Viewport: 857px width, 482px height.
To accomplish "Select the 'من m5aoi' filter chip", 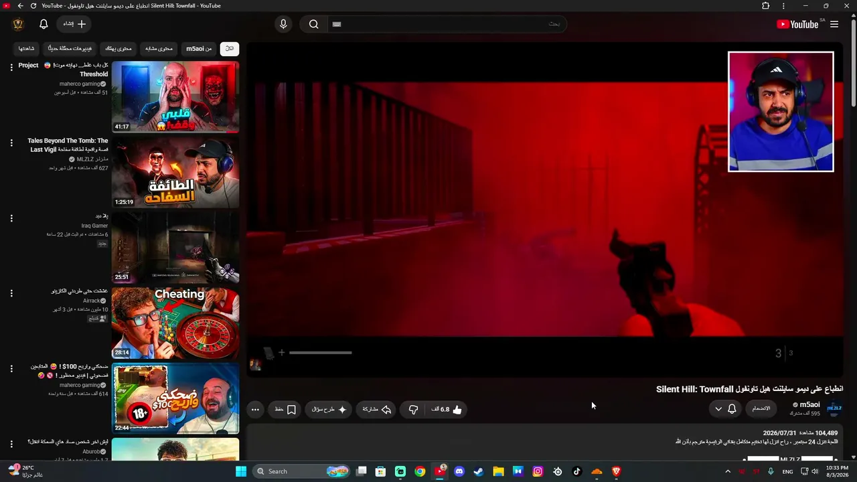I will pyautogui.click(x=199, y=48).
